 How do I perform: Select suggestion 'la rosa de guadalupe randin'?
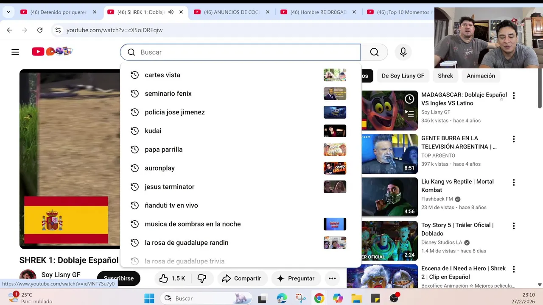(241, 243)
